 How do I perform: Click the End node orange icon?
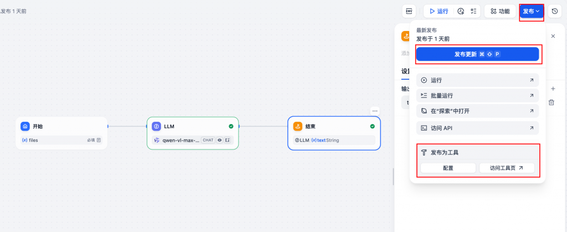[x=297, y=126]
